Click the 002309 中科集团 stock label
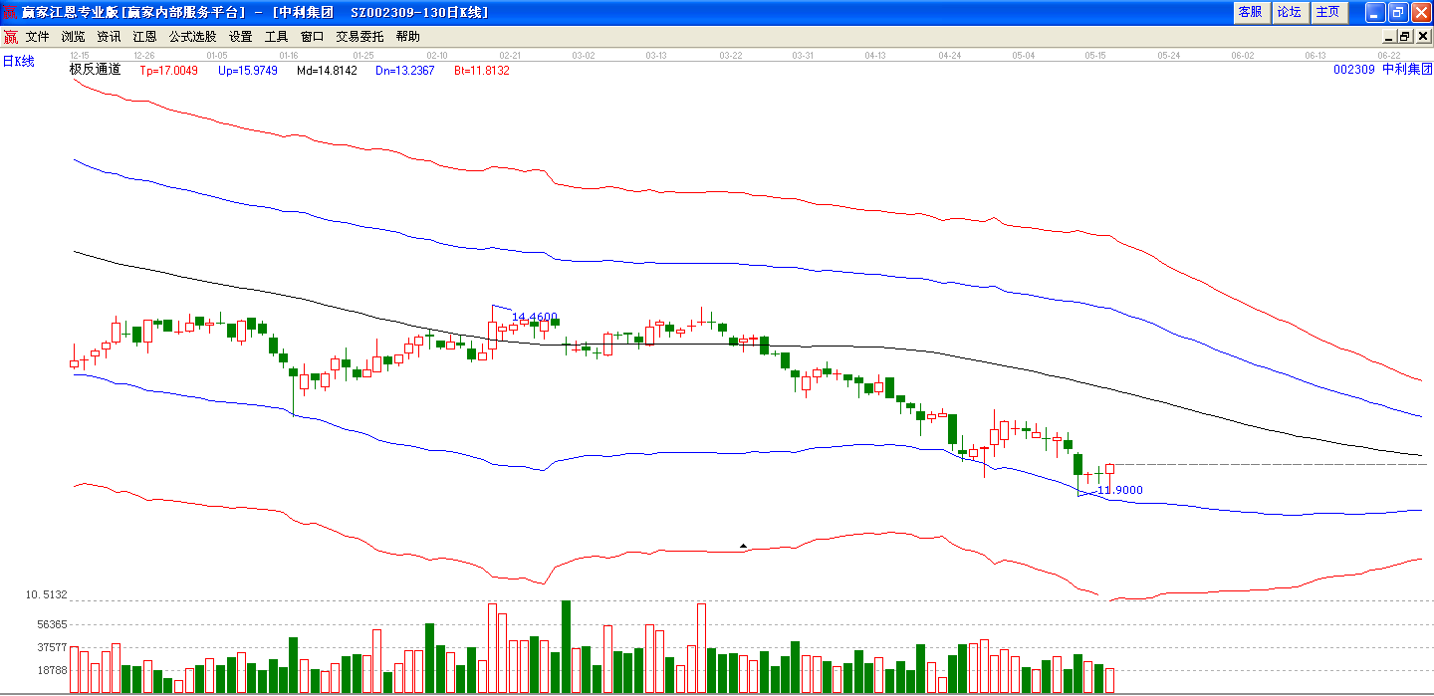This screenshot has height=696, width=1434. [x=1382, y=70]
